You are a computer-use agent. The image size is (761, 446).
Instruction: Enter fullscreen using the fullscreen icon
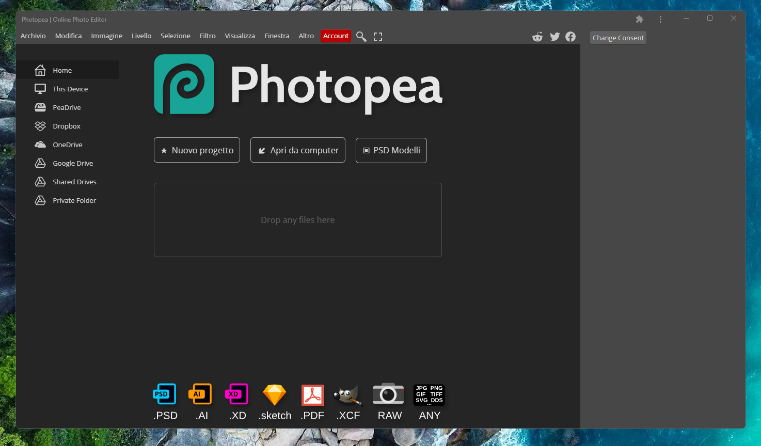click(x=377, y=36)
